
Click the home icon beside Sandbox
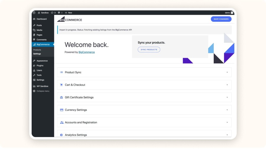point(39,13)
